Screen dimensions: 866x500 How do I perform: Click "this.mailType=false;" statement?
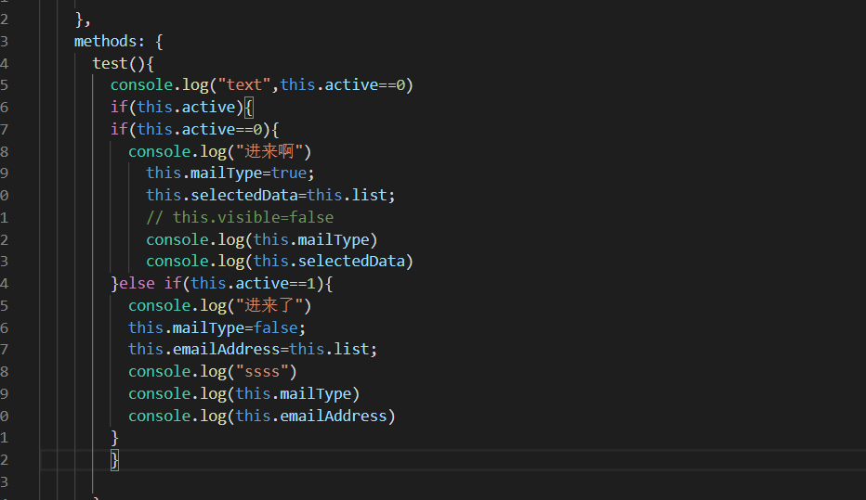point(217,328)
